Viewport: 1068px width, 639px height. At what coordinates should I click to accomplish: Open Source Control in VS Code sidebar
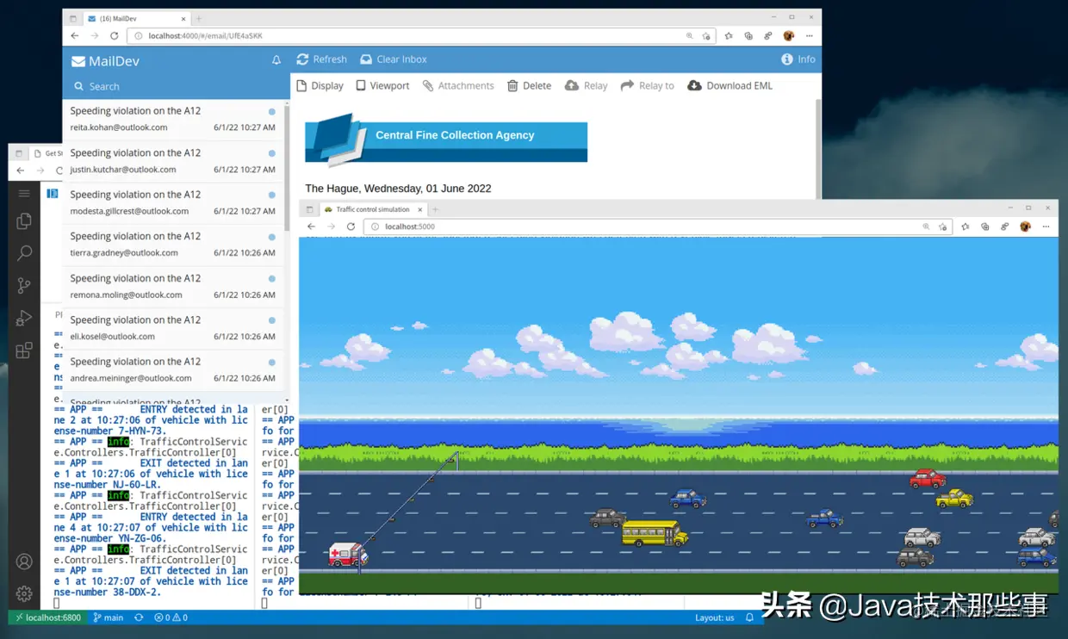[x=23, y=285]
